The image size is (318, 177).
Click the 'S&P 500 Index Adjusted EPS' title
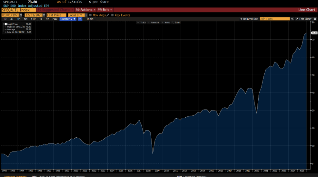[26, 6]
